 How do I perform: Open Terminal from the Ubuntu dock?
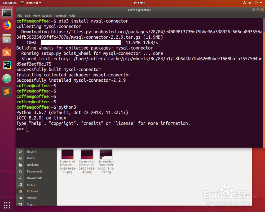click(x=7, y=12)
